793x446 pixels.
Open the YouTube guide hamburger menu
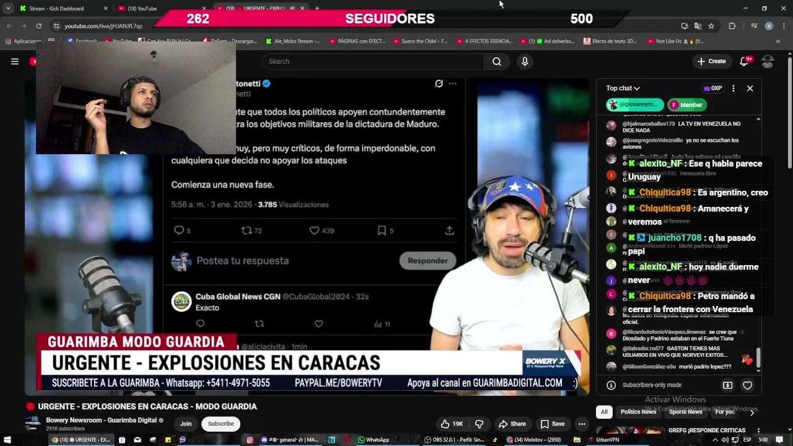pyautogui.click(x=15, y=61)
